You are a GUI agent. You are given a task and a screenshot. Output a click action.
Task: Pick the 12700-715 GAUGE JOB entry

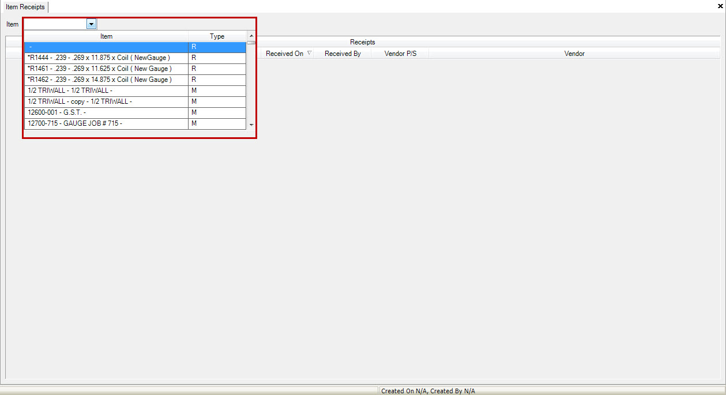point(106,123)
